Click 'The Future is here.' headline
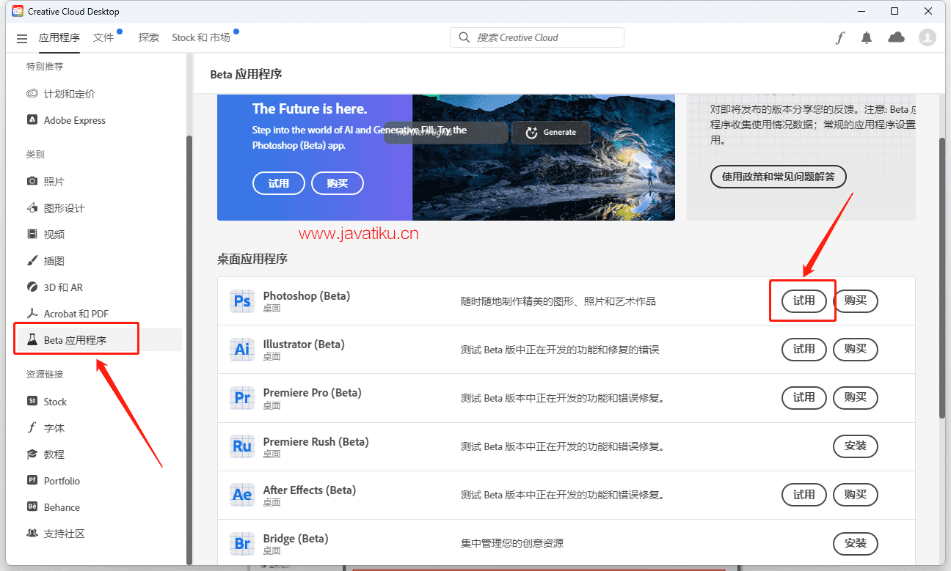Viewport: 951px width, 571px height. tap(310, 108)
